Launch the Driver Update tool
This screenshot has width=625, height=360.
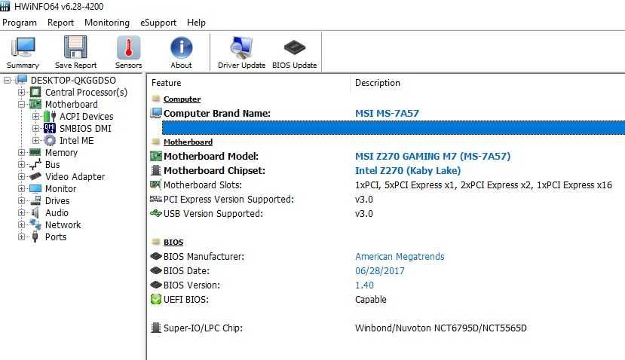241,52
